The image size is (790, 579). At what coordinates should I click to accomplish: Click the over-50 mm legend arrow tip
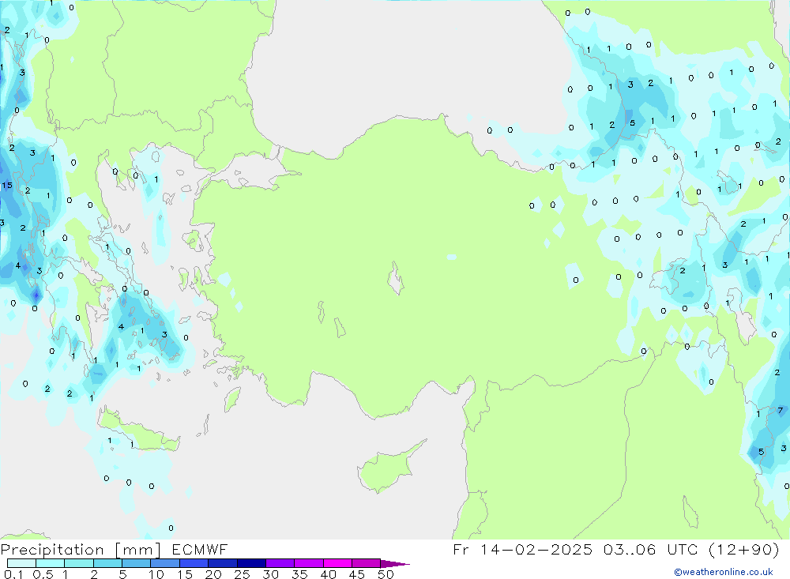(395, 563)
